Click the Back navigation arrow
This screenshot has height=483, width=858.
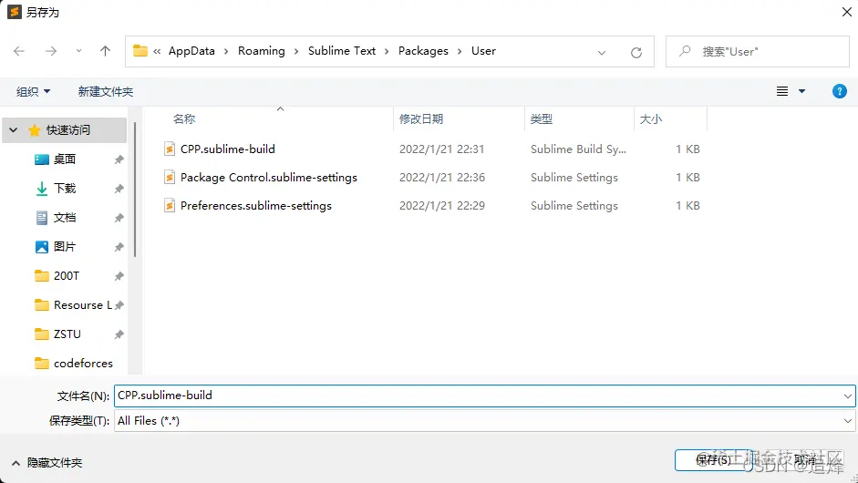[19, 51]
